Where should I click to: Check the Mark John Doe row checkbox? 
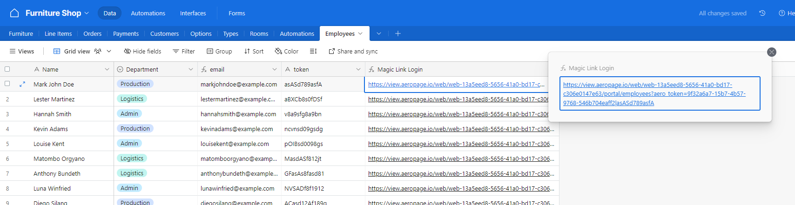tap(7, 84)
